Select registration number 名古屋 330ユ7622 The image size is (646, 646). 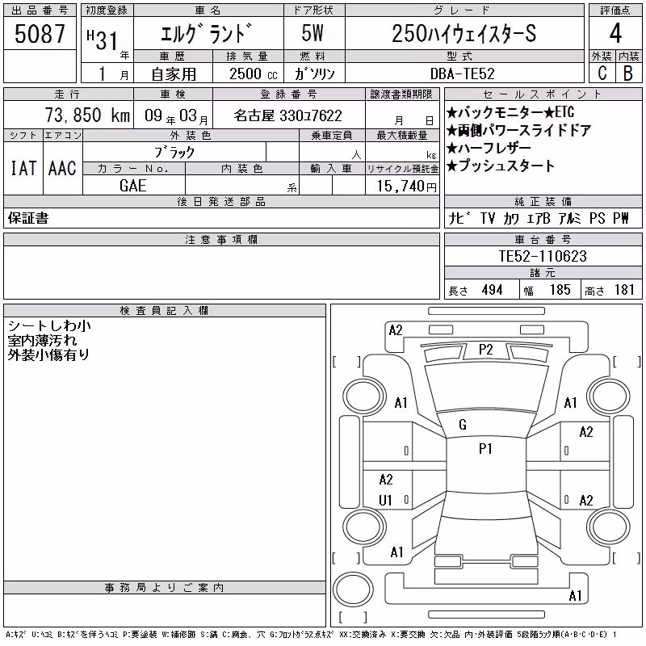[288, 115]
